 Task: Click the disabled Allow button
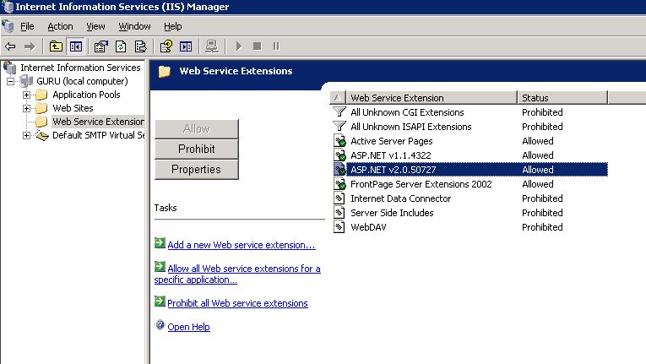click(197, 129)
